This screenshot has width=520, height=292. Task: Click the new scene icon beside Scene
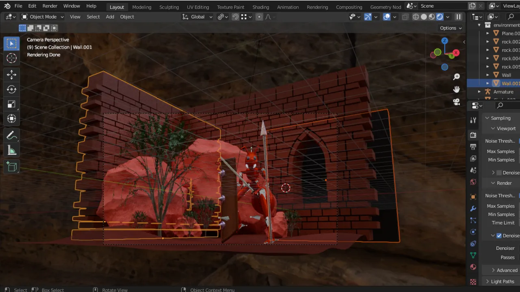[472, 6]
